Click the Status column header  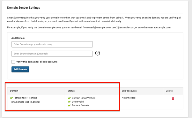coord(71,91)
